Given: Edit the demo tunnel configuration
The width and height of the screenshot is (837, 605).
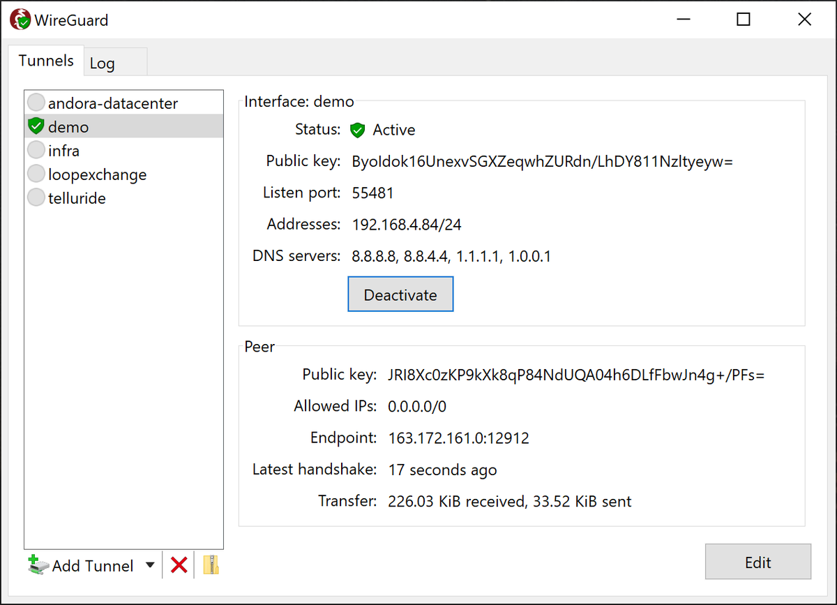Looking at the screenshot, I should coord(758,562).
